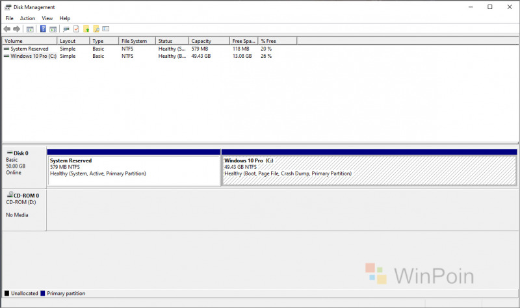This screenshot has width=520, height=308.
Task: Open the blue Help question mark icon
Action: pyautogui.click(x=43, y=29)
